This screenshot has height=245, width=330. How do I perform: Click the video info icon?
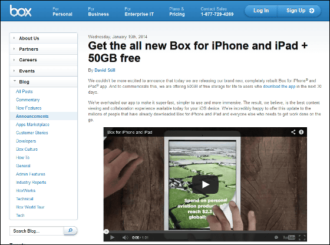[301, 132]
